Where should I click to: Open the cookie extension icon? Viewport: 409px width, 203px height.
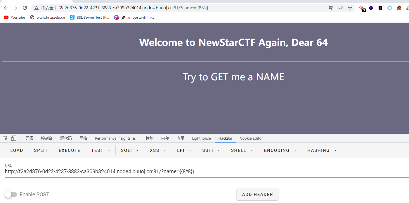399,8
